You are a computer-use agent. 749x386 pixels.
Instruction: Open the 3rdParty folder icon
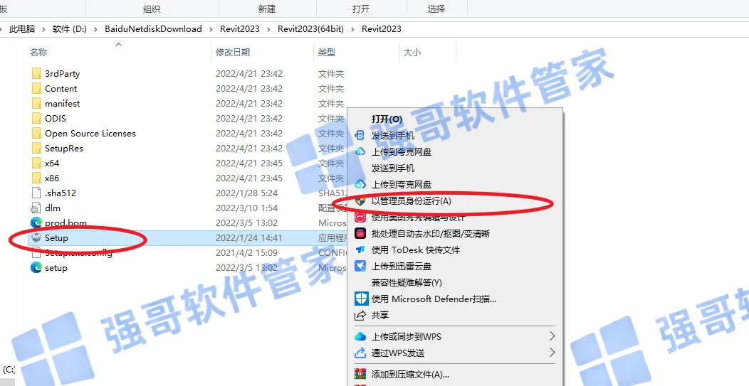(x=36, y=73)
